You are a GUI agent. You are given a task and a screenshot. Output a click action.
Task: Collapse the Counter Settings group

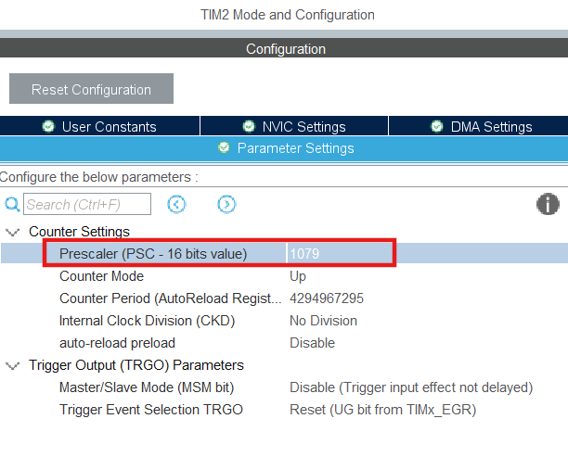tap(12, 232)
